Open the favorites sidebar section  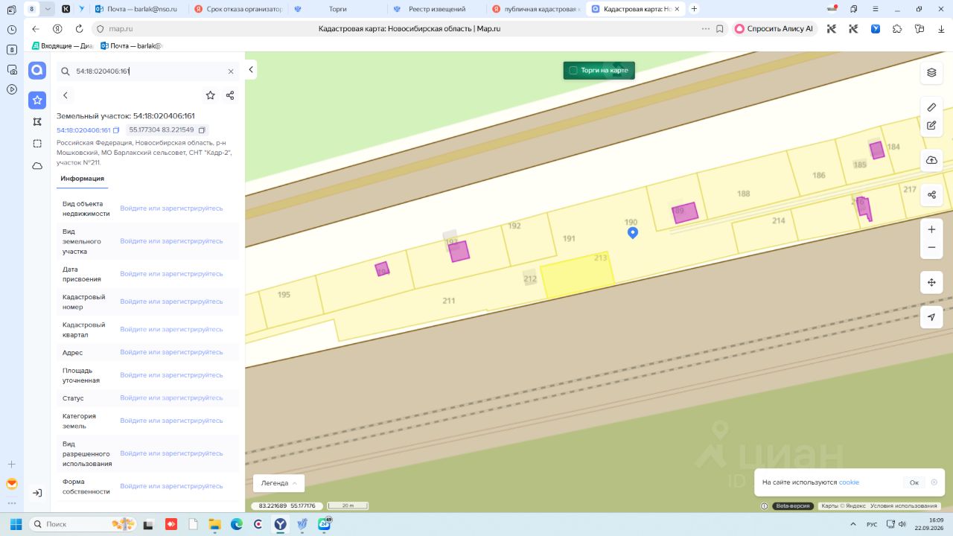coord(37,100)
